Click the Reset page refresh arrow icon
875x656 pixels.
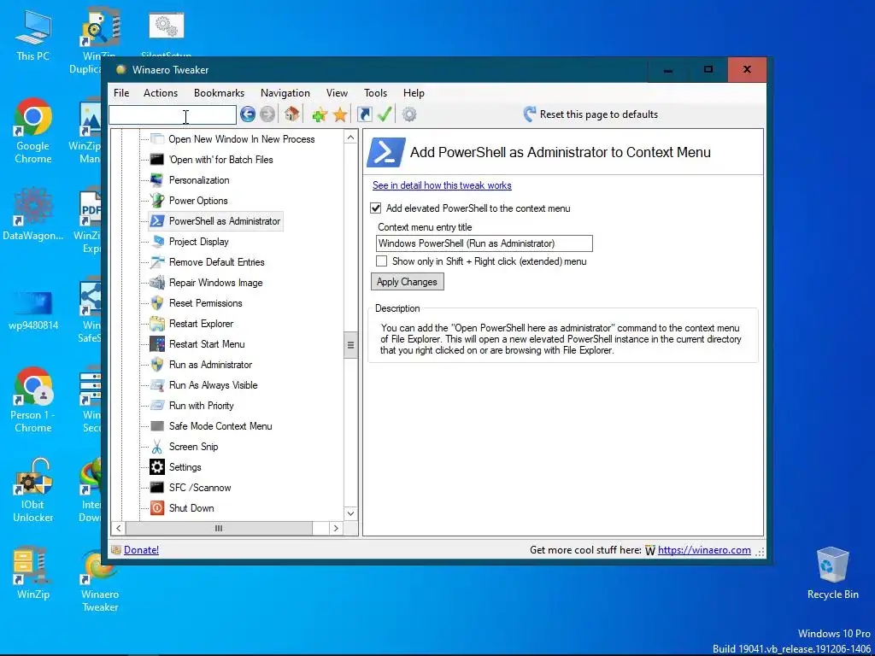[x=530, y=114]
